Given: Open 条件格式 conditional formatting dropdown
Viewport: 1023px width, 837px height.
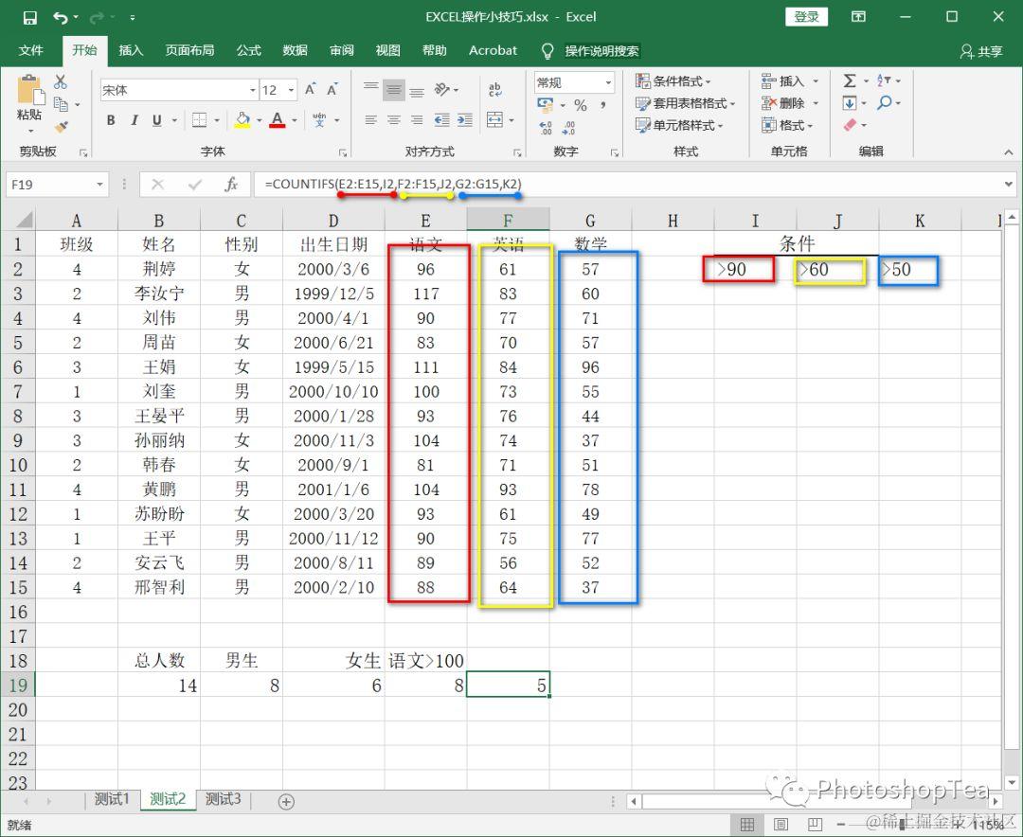Looking at the screenshot, I should [x=673, y=81].
